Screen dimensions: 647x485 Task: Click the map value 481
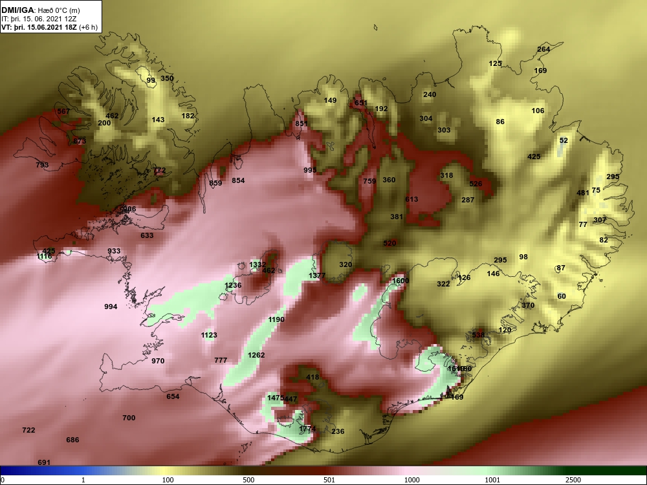(x=583, y=193)
